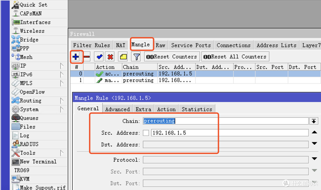Switch to the NAT tab
This screenshot has height=190, width=321.
click(121, 45)
